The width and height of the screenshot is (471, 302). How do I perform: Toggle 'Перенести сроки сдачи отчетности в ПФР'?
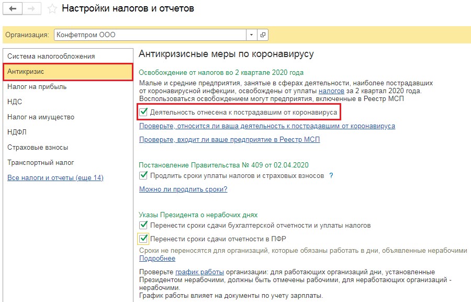143,239
